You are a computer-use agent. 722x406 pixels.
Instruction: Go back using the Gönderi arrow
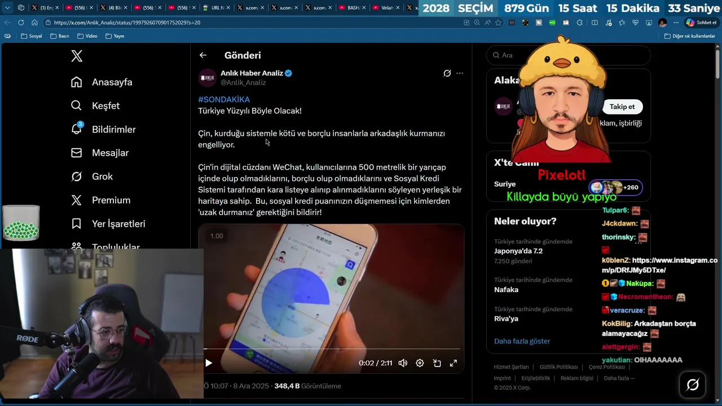(x=203, y=55)
